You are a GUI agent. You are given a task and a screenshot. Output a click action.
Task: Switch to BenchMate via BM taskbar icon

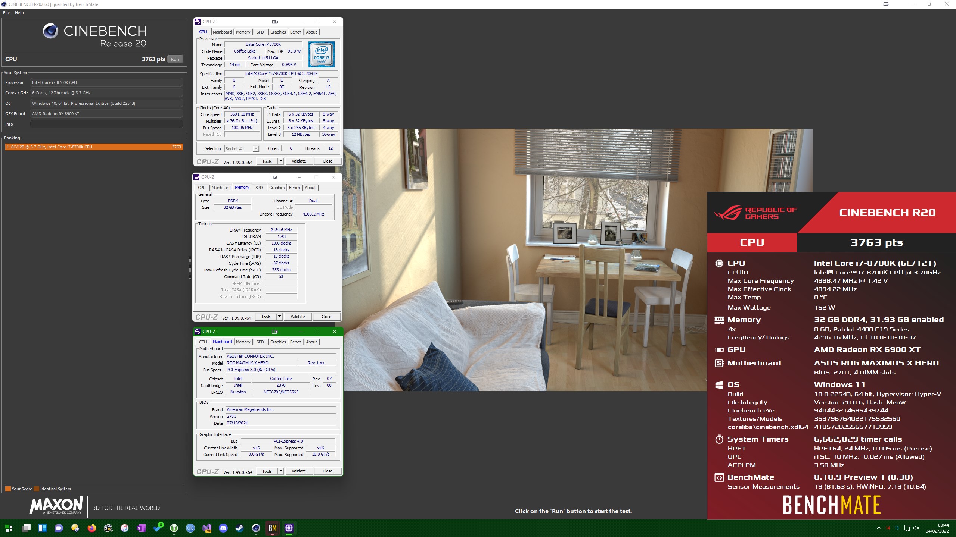273,528
